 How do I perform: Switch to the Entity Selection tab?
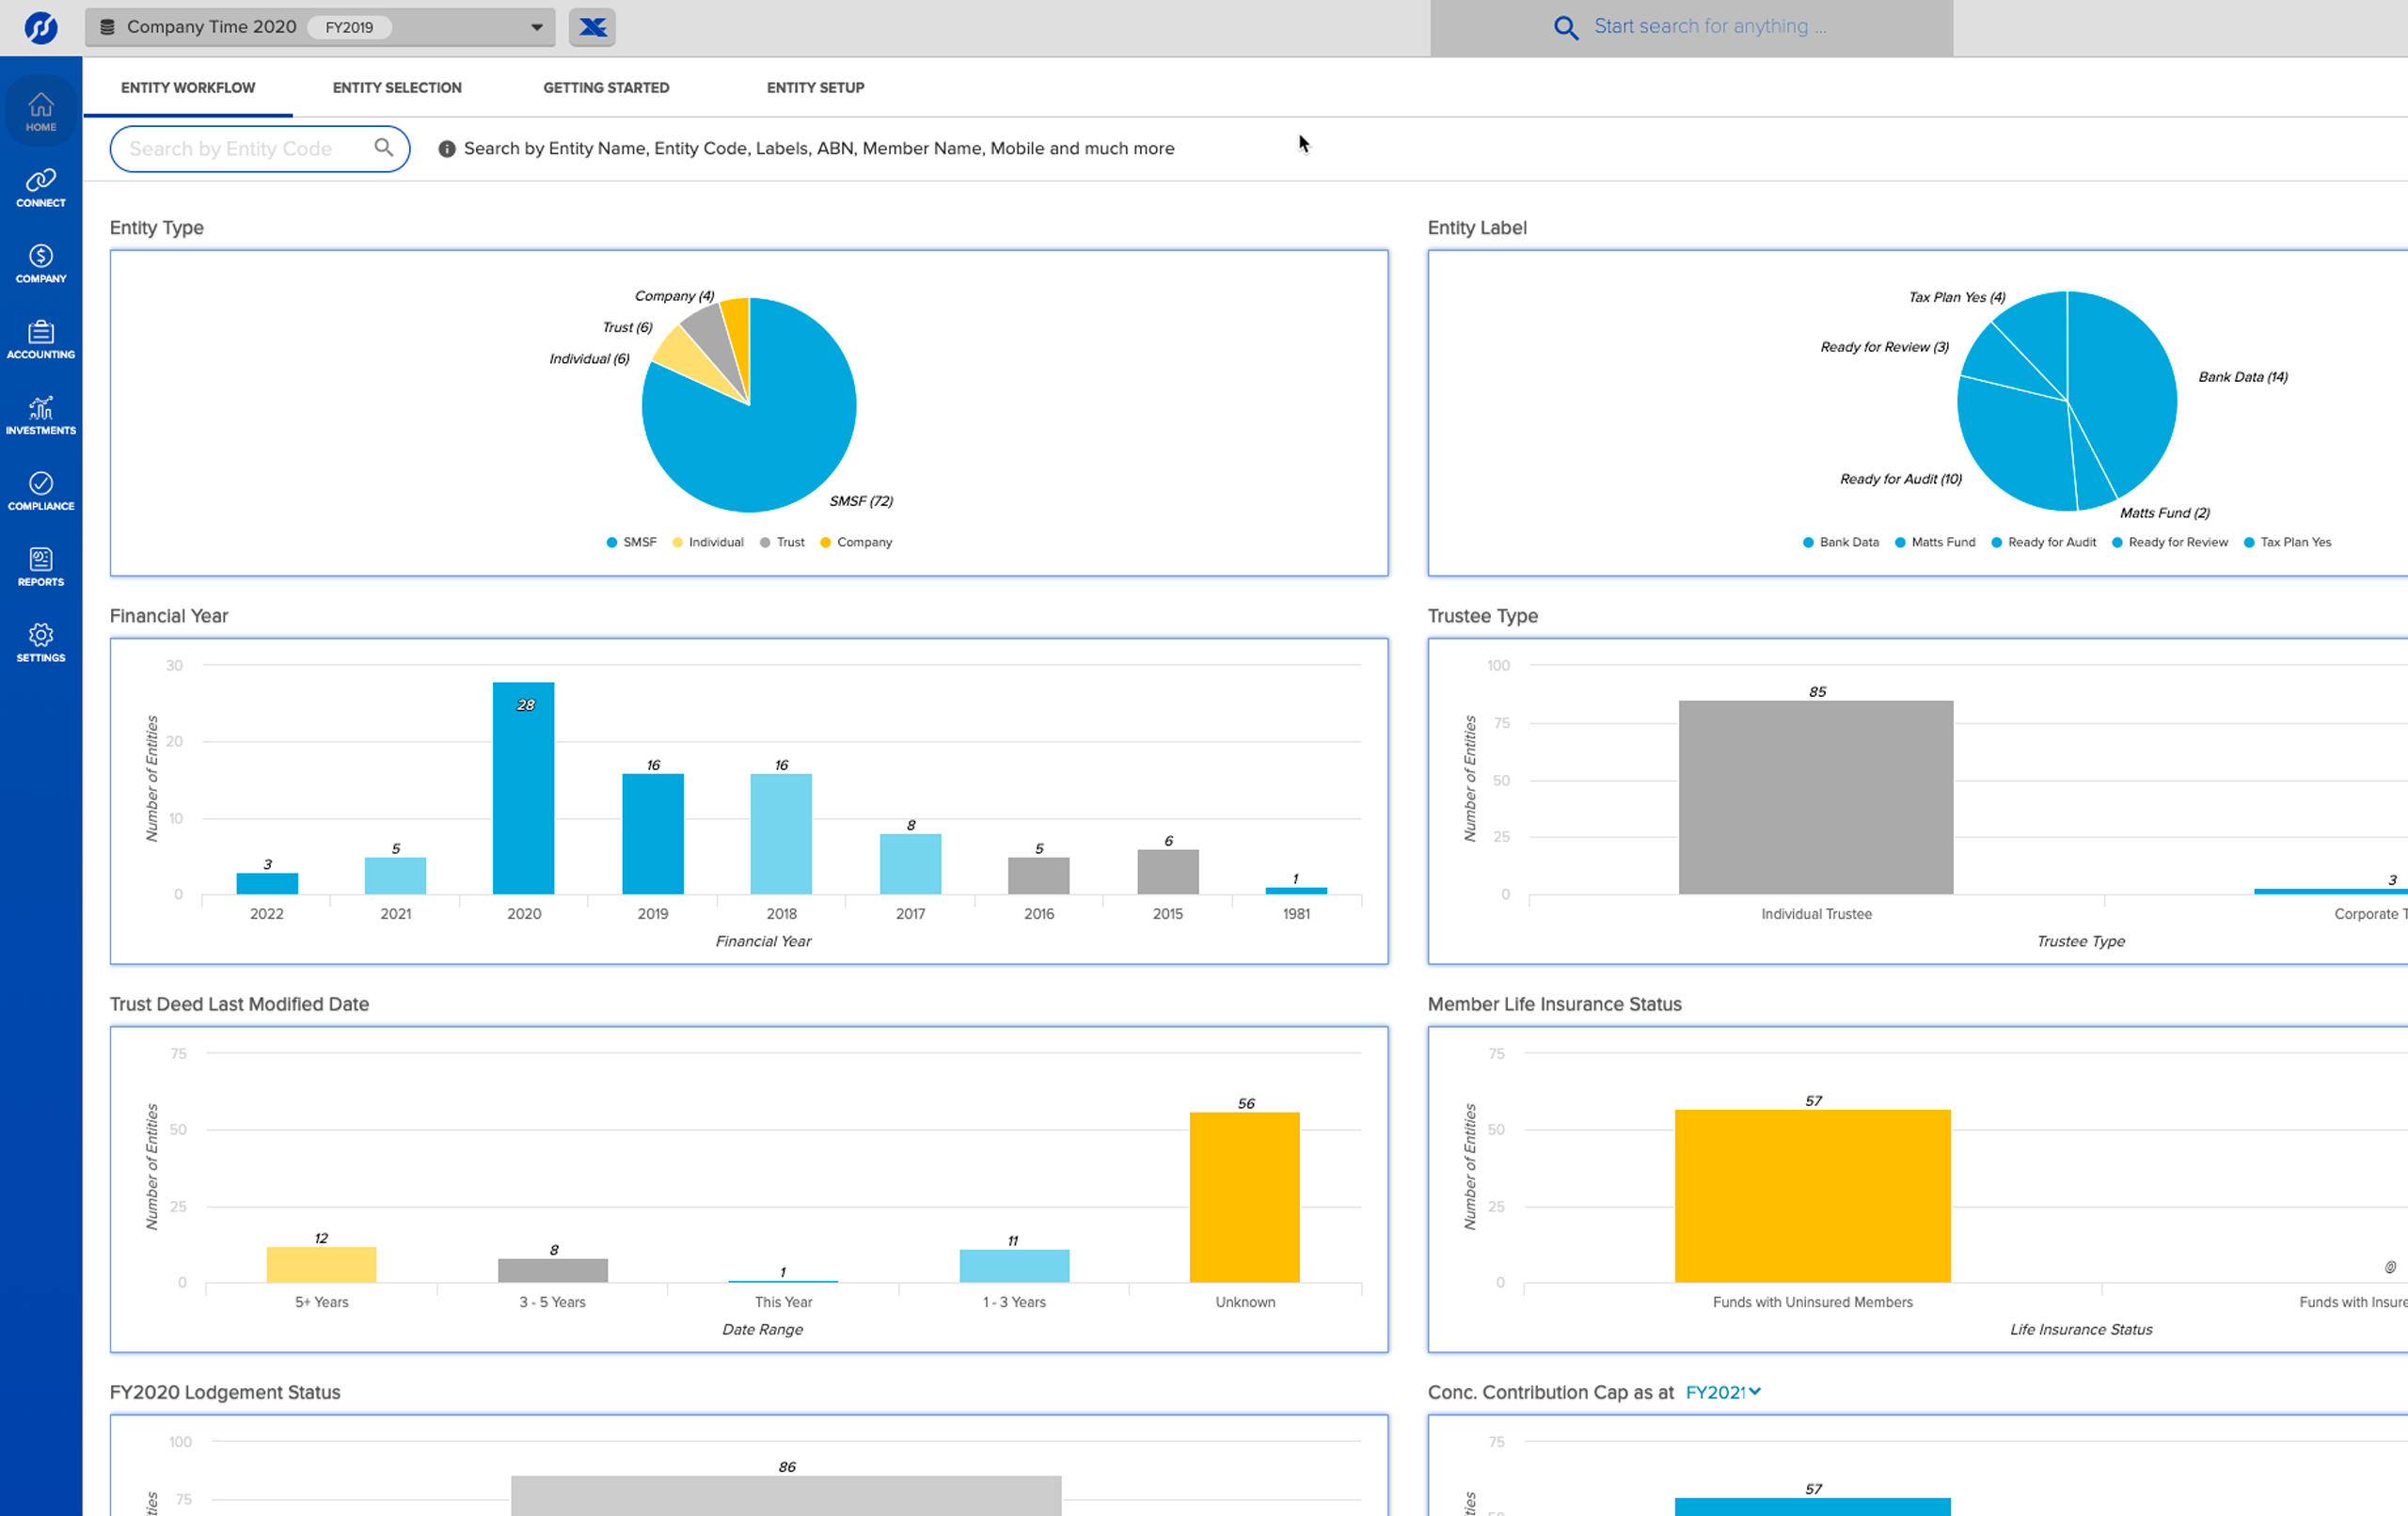397,88
